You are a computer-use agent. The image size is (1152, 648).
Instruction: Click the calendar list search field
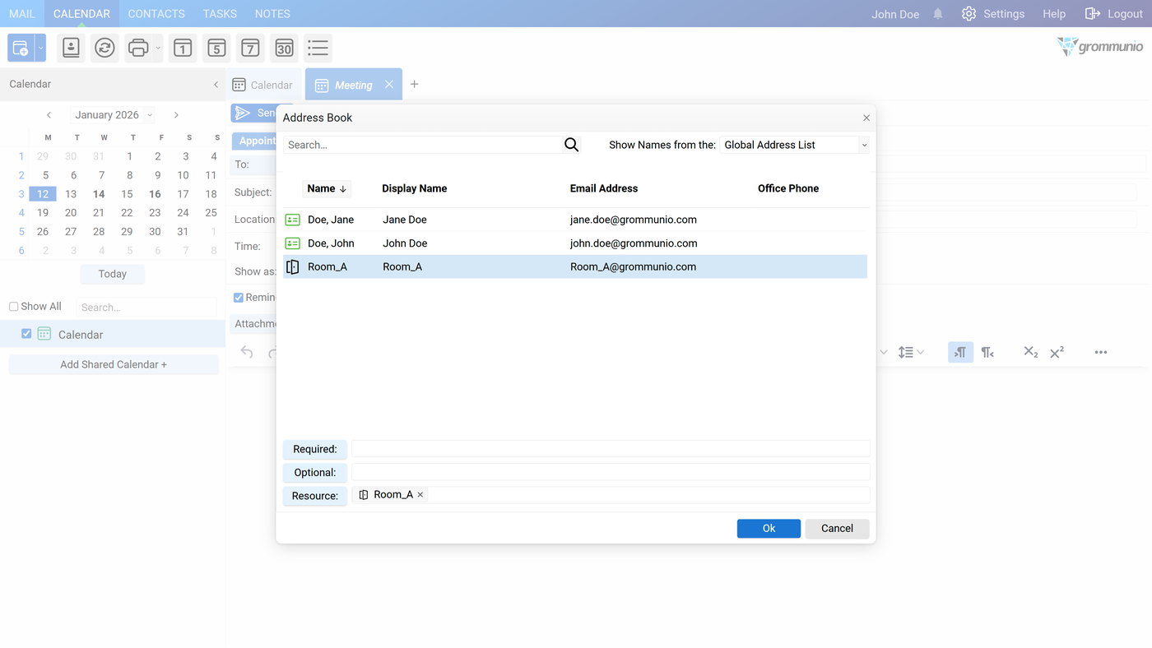pyautogui.click(x=146, y=307)
